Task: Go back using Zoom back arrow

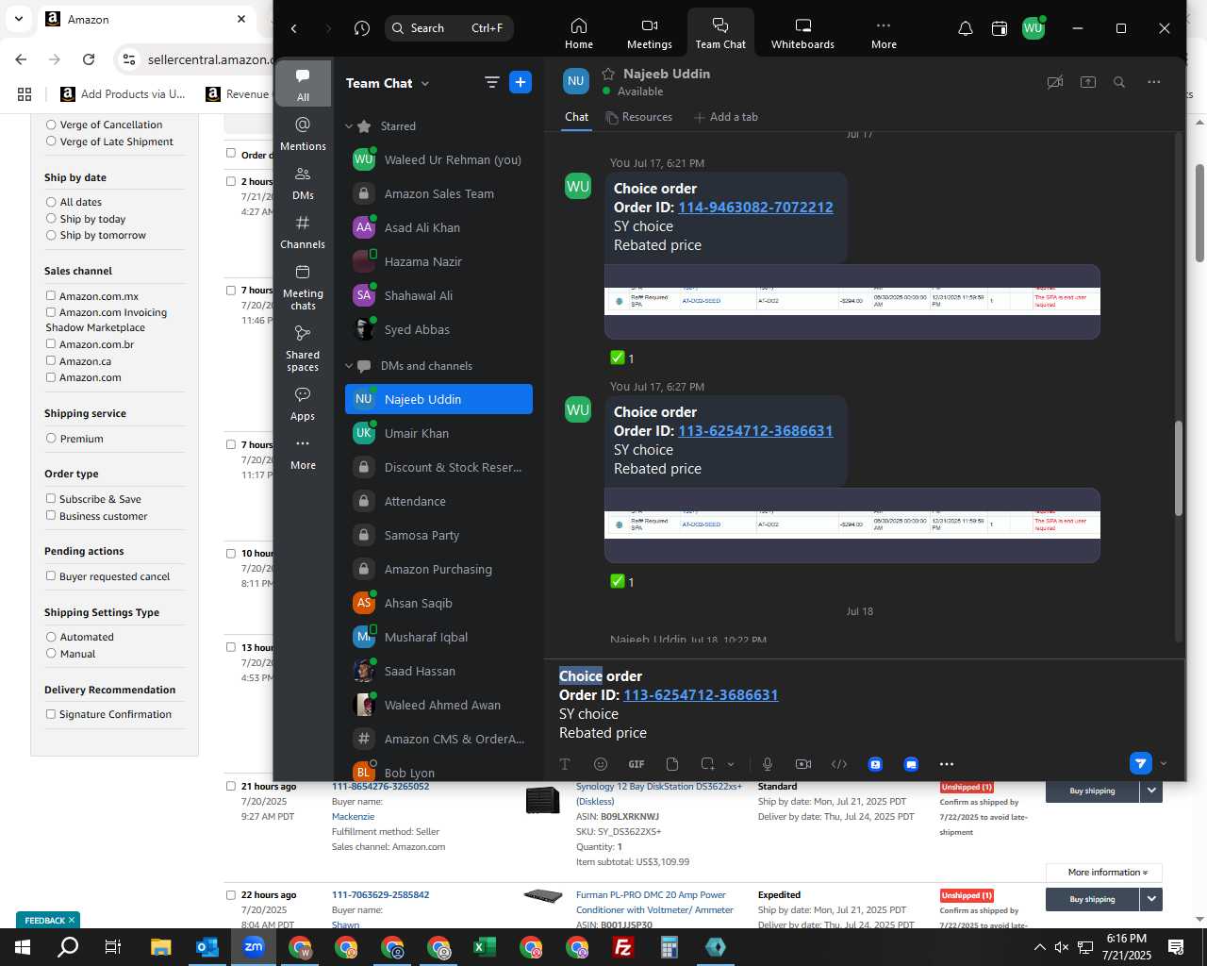Action: pyautogui.click(x=294, y=28)
